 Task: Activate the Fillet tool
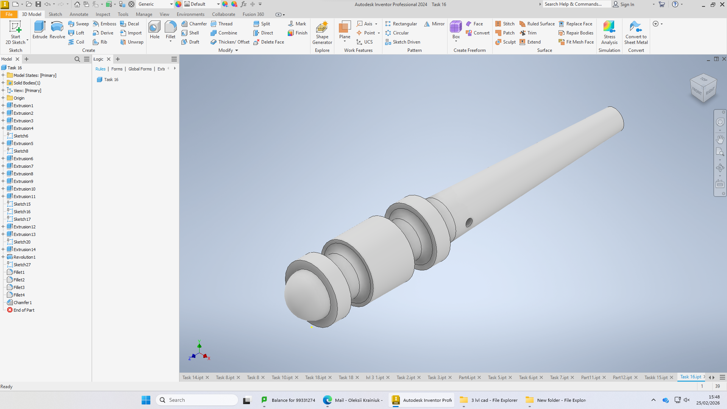pos(170,31)
